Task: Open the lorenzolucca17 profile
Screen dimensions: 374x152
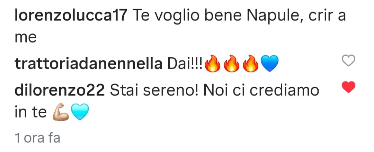Action: tap(71, 16)
